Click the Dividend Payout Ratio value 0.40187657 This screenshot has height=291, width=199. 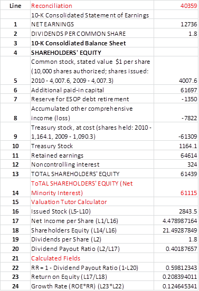pyautogui.click(x=176, y=249)
